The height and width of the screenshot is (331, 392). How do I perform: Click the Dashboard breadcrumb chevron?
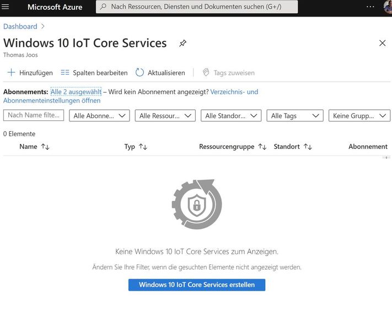point(43,26)
